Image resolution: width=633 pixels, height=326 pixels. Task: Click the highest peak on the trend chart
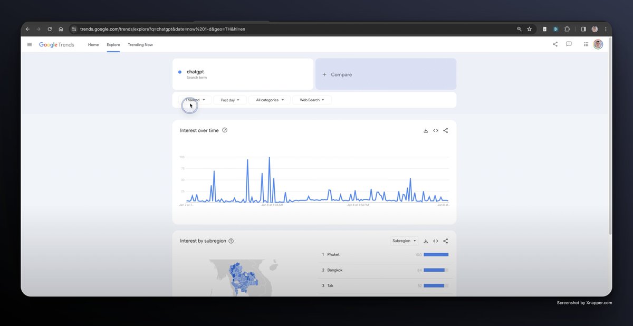[269, 158]
